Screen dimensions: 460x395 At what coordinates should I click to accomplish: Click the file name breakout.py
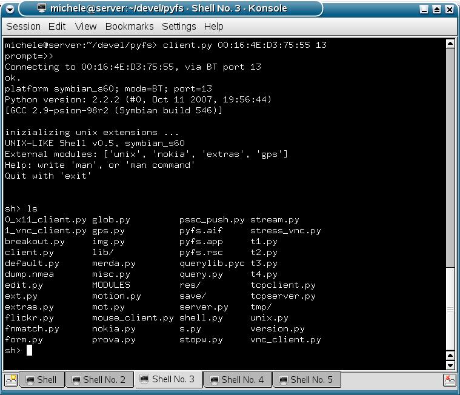[x=35, y=242]
